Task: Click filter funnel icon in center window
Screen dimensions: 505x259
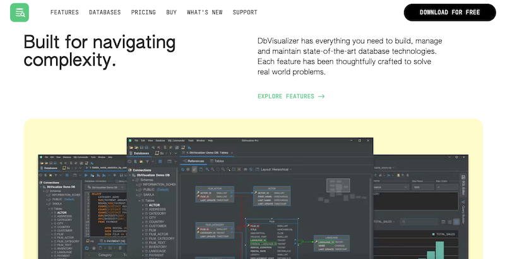Action: 147,161
